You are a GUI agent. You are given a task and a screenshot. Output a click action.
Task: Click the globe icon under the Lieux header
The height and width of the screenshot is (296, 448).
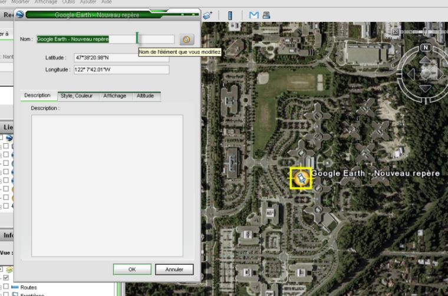coord(9,138)
